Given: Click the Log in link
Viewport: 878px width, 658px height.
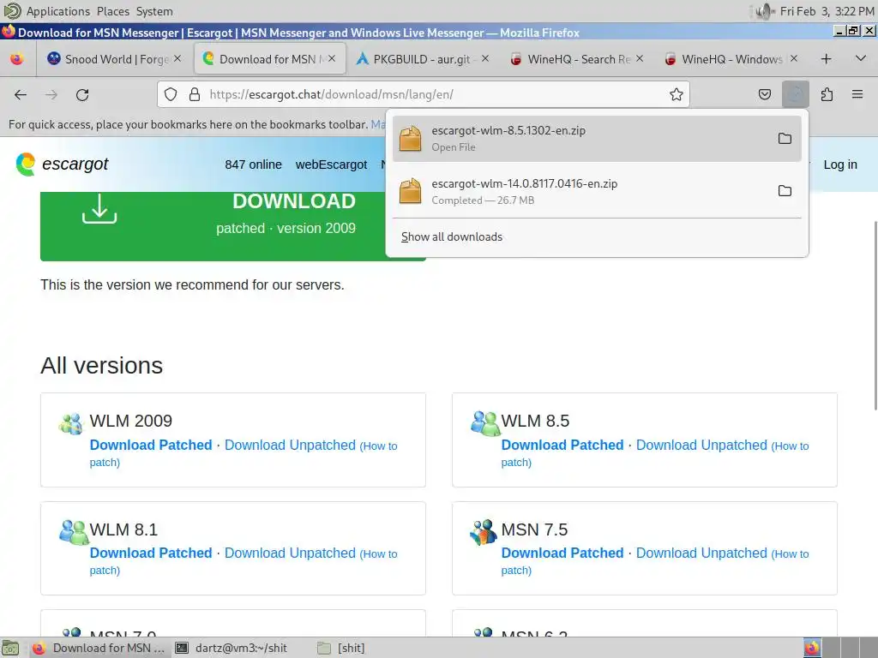Looking at the screenshot, I should coord(840,164).
